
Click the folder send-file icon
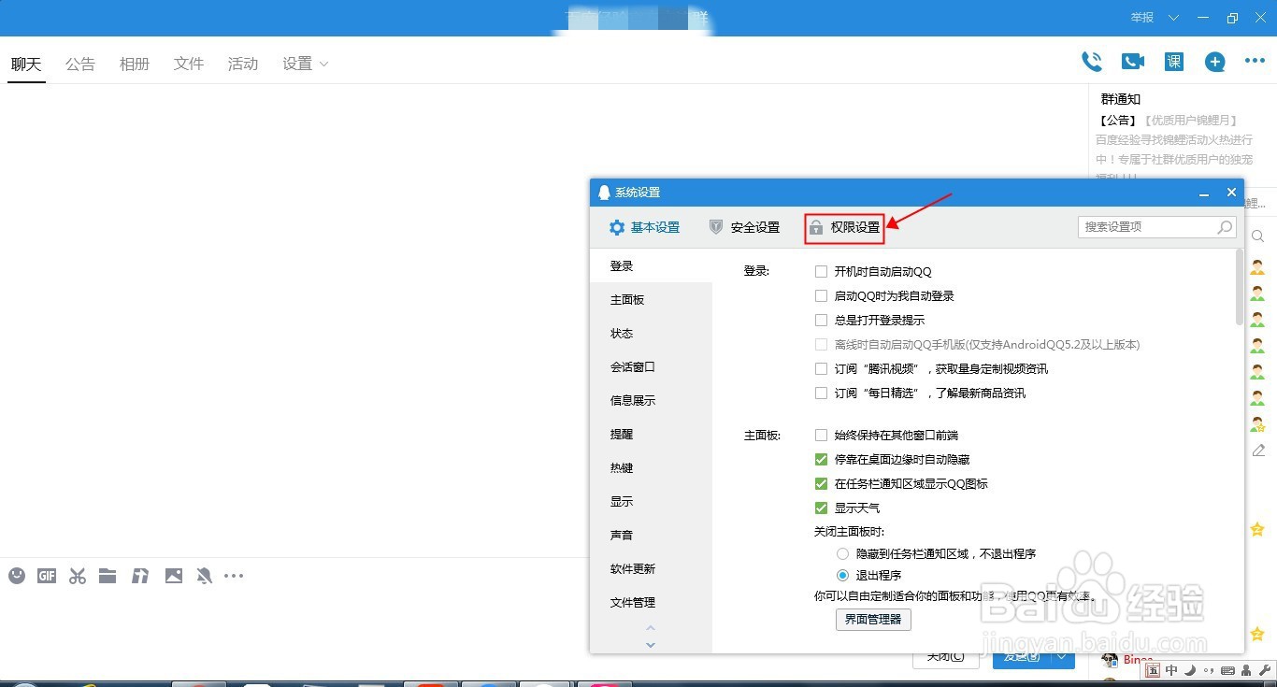(x=108, y=576)
